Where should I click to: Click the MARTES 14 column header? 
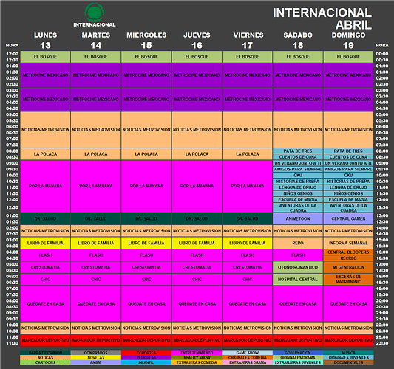point(96,40)
